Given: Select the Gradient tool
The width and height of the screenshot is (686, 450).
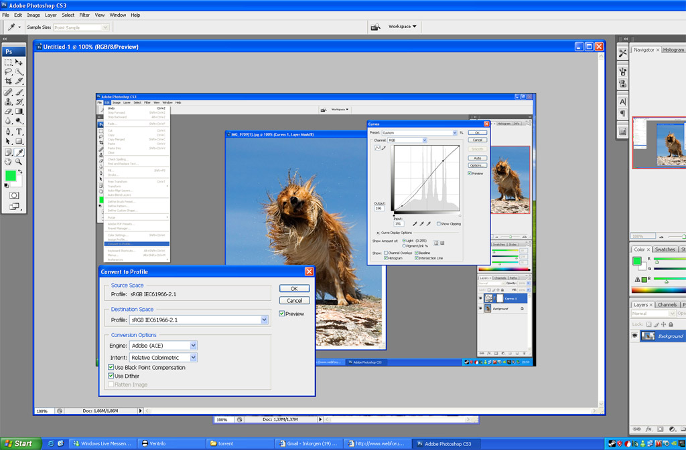Looking at the screenshot, I should coord(19,111).
